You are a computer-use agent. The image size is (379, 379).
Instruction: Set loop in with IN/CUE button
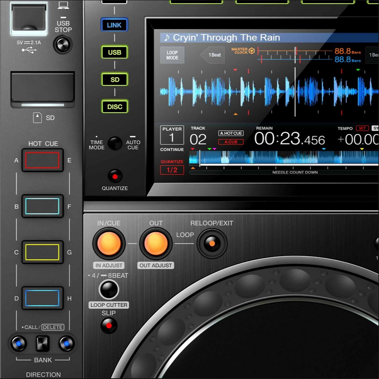[109, 244]
